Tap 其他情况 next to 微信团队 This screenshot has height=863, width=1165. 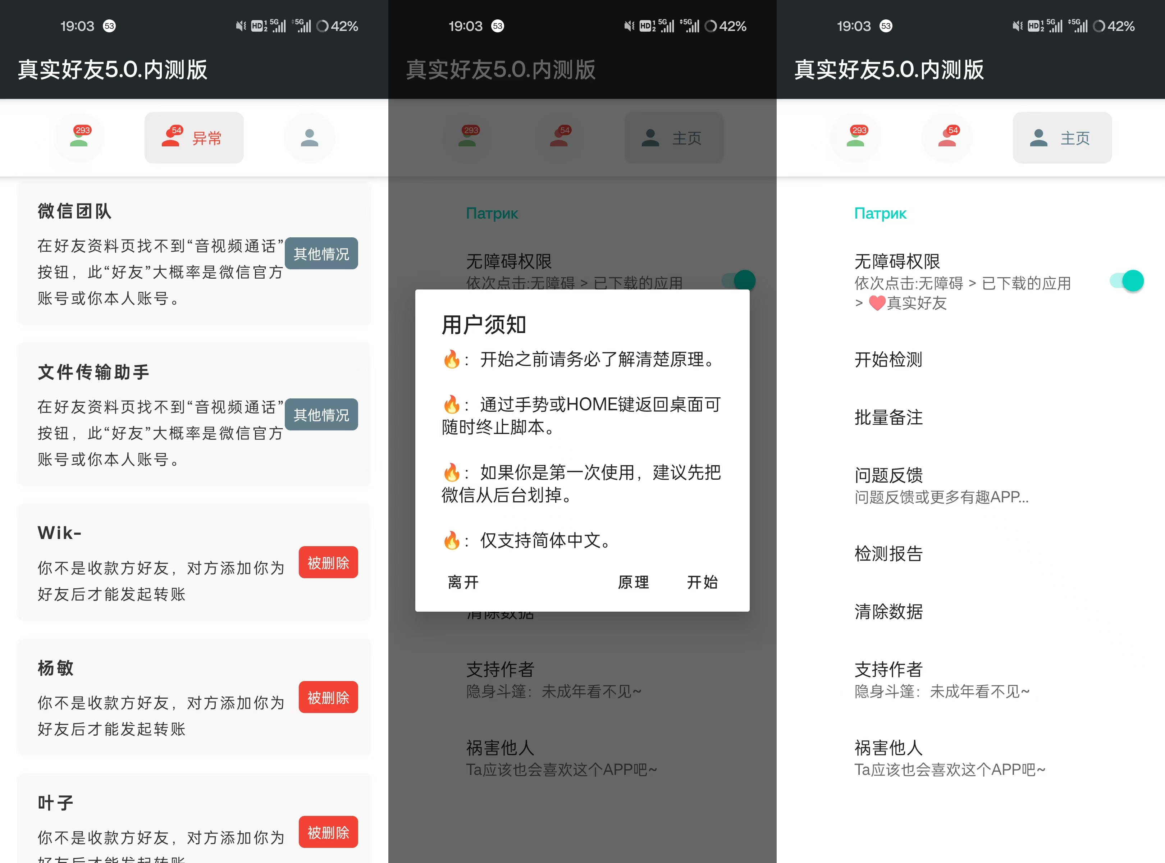tap(321, 254)
